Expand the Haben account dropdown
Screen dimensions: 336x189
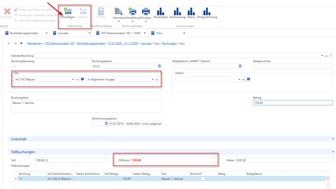click(239, 80)
